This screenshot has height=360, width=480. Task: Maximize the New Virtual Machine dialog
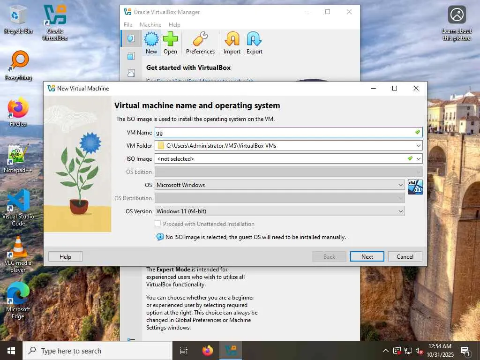point(395,88)
